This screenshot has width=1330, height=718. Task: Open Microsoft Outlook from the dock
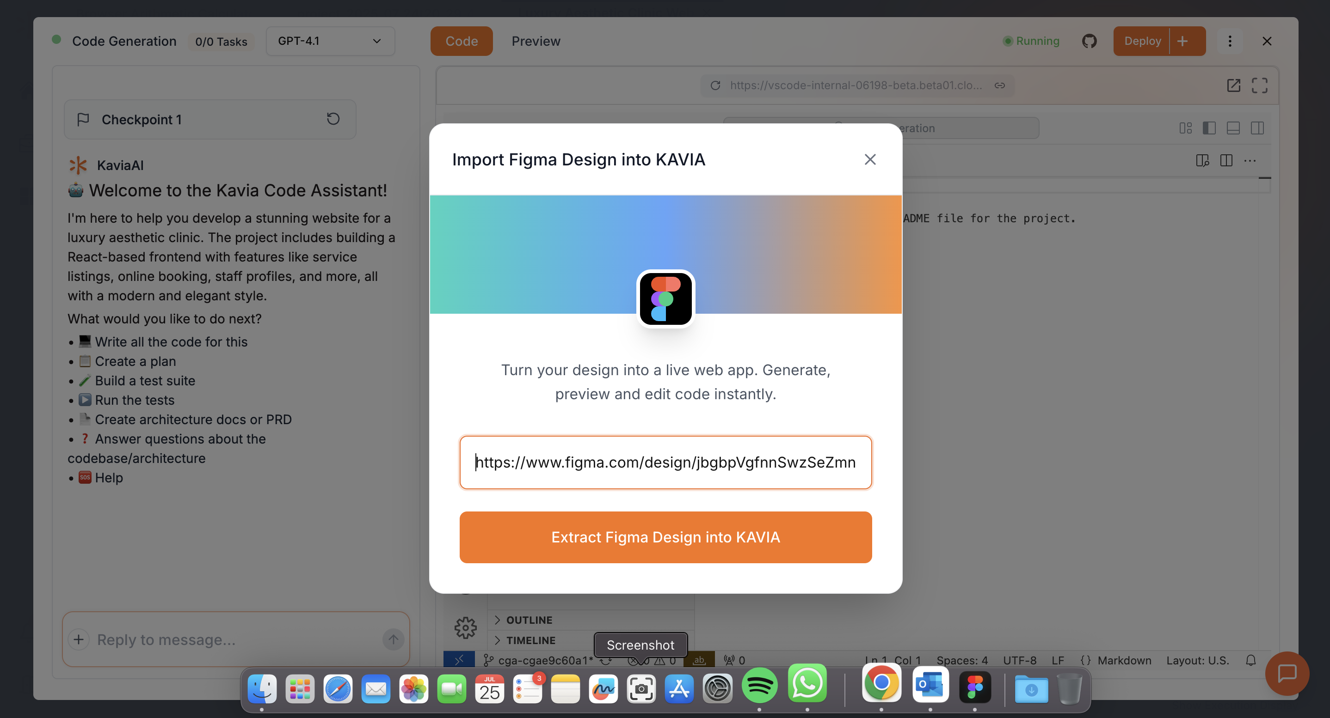click(x=930, y=684)
